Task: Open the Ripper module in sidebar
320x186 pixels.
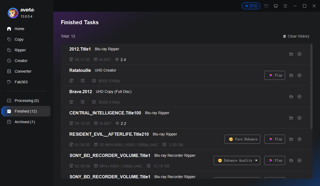Action: 20,50
